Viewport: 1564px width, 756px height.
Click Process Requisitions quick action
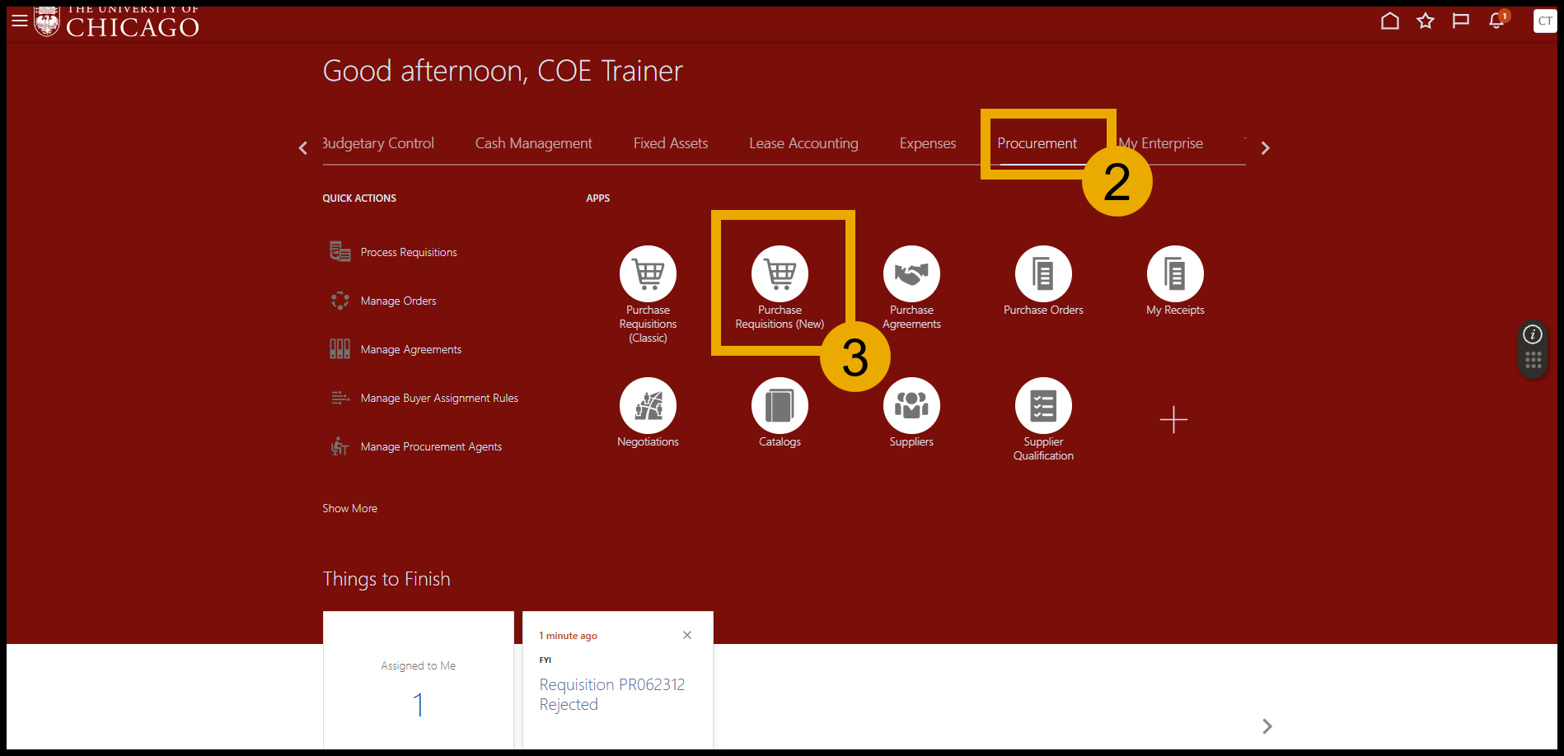pos(408,252)
